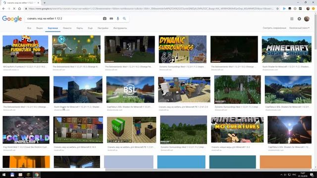Click the orange Chrome update menu icon
The width and height of the screenshot is (317, 178).
click(x=314, y=9)
